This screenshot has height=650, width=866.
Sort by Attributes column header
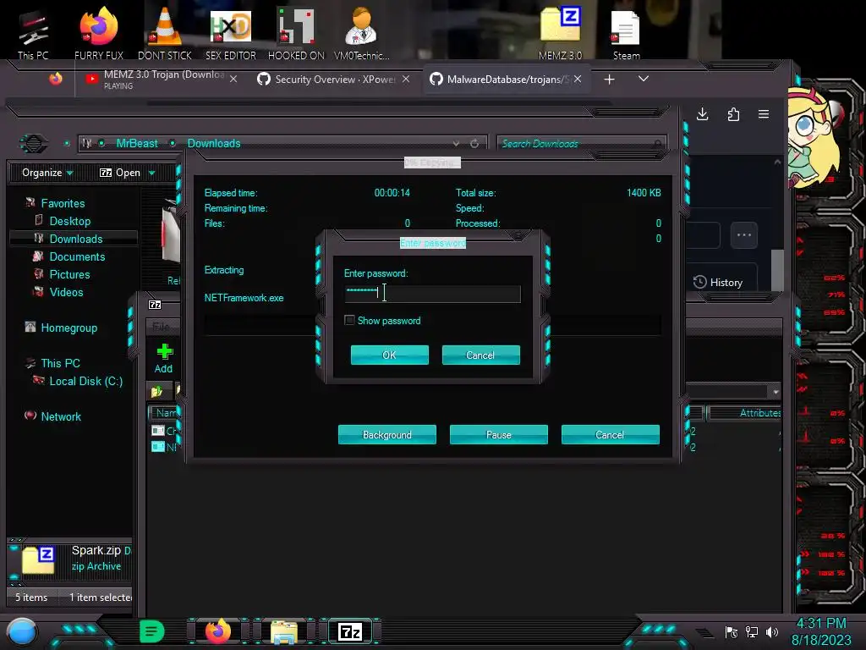click(x=745, y=413)
